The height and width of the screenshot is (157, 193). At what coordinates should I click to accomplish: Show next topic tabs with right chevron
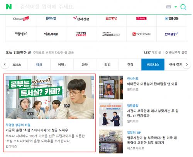(x=187, y=65)
